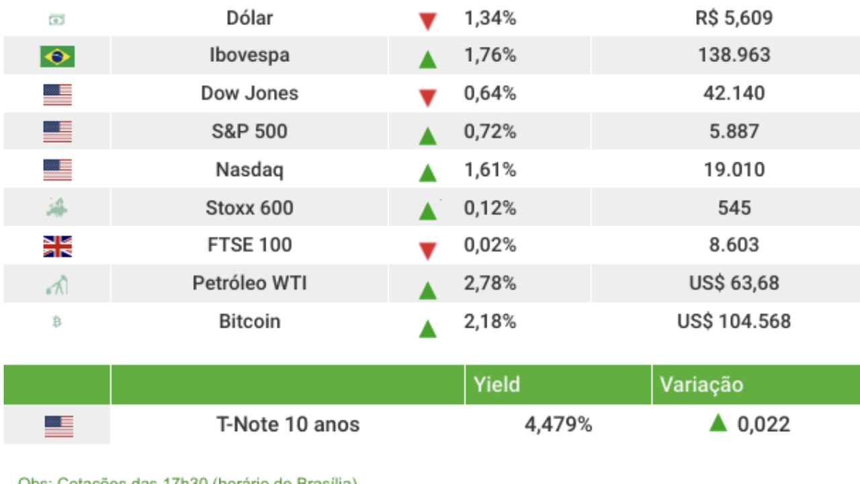Viewport: 860px width, 484px height.
Task: Click the Brazil flag icon beside Ibovespa
Action: coord(57,56)
